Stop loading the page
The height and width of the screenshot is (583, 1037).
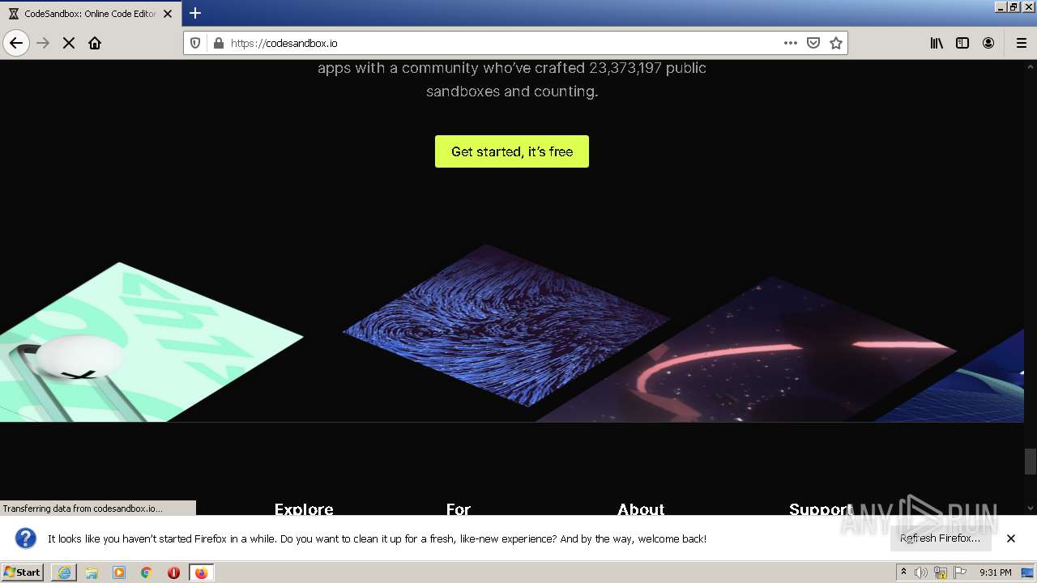coord(69,43)
